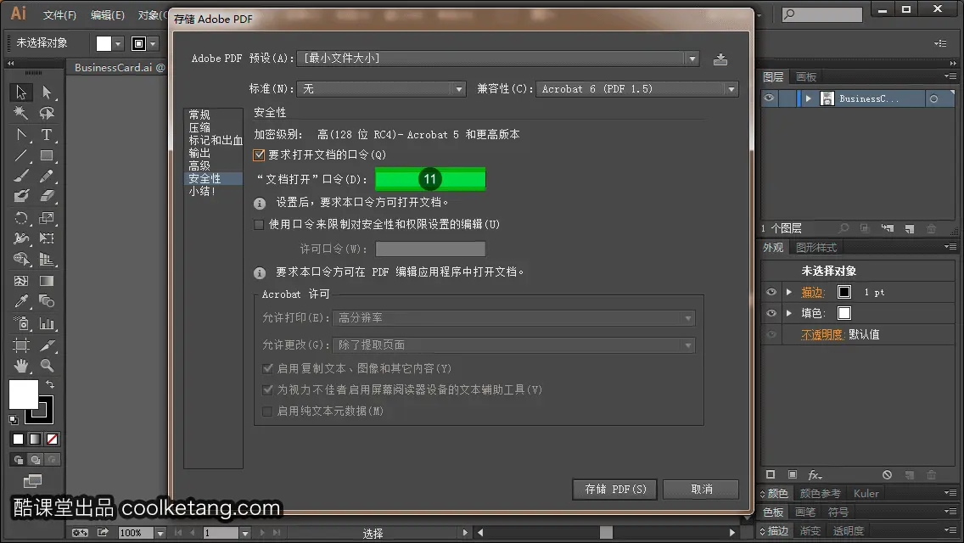
Task: Expand the stroke attribute in Appearance panel
Action: (789, 292)
